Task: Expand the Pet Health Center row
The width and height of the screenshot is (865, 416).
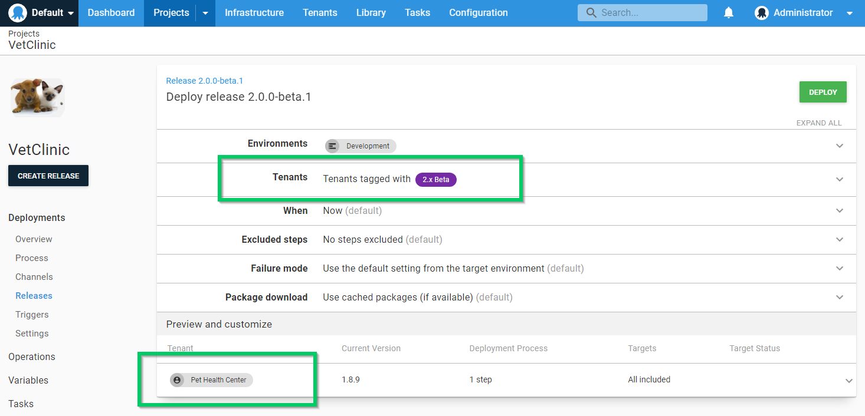Action: point(848,381)
